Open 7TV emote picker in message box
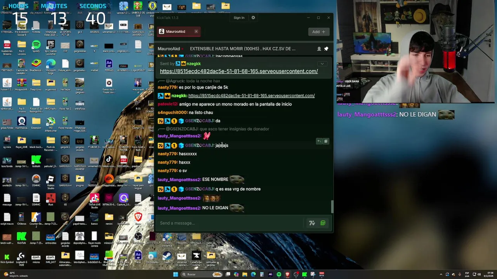 tap(312, 223)
